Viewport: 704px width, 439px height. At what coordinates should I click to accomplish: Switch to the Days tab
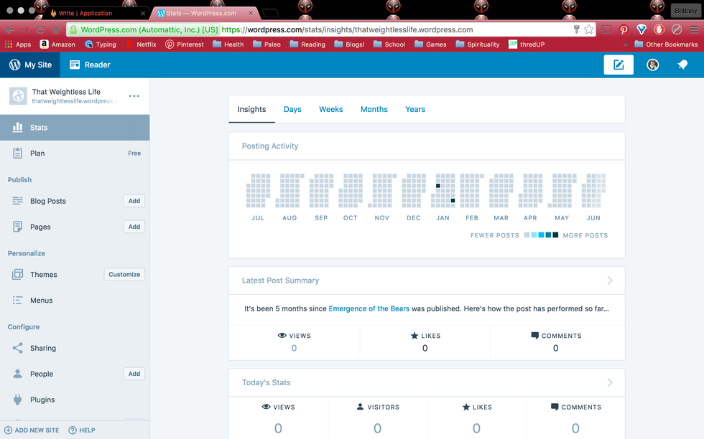(x=292, y=109)
